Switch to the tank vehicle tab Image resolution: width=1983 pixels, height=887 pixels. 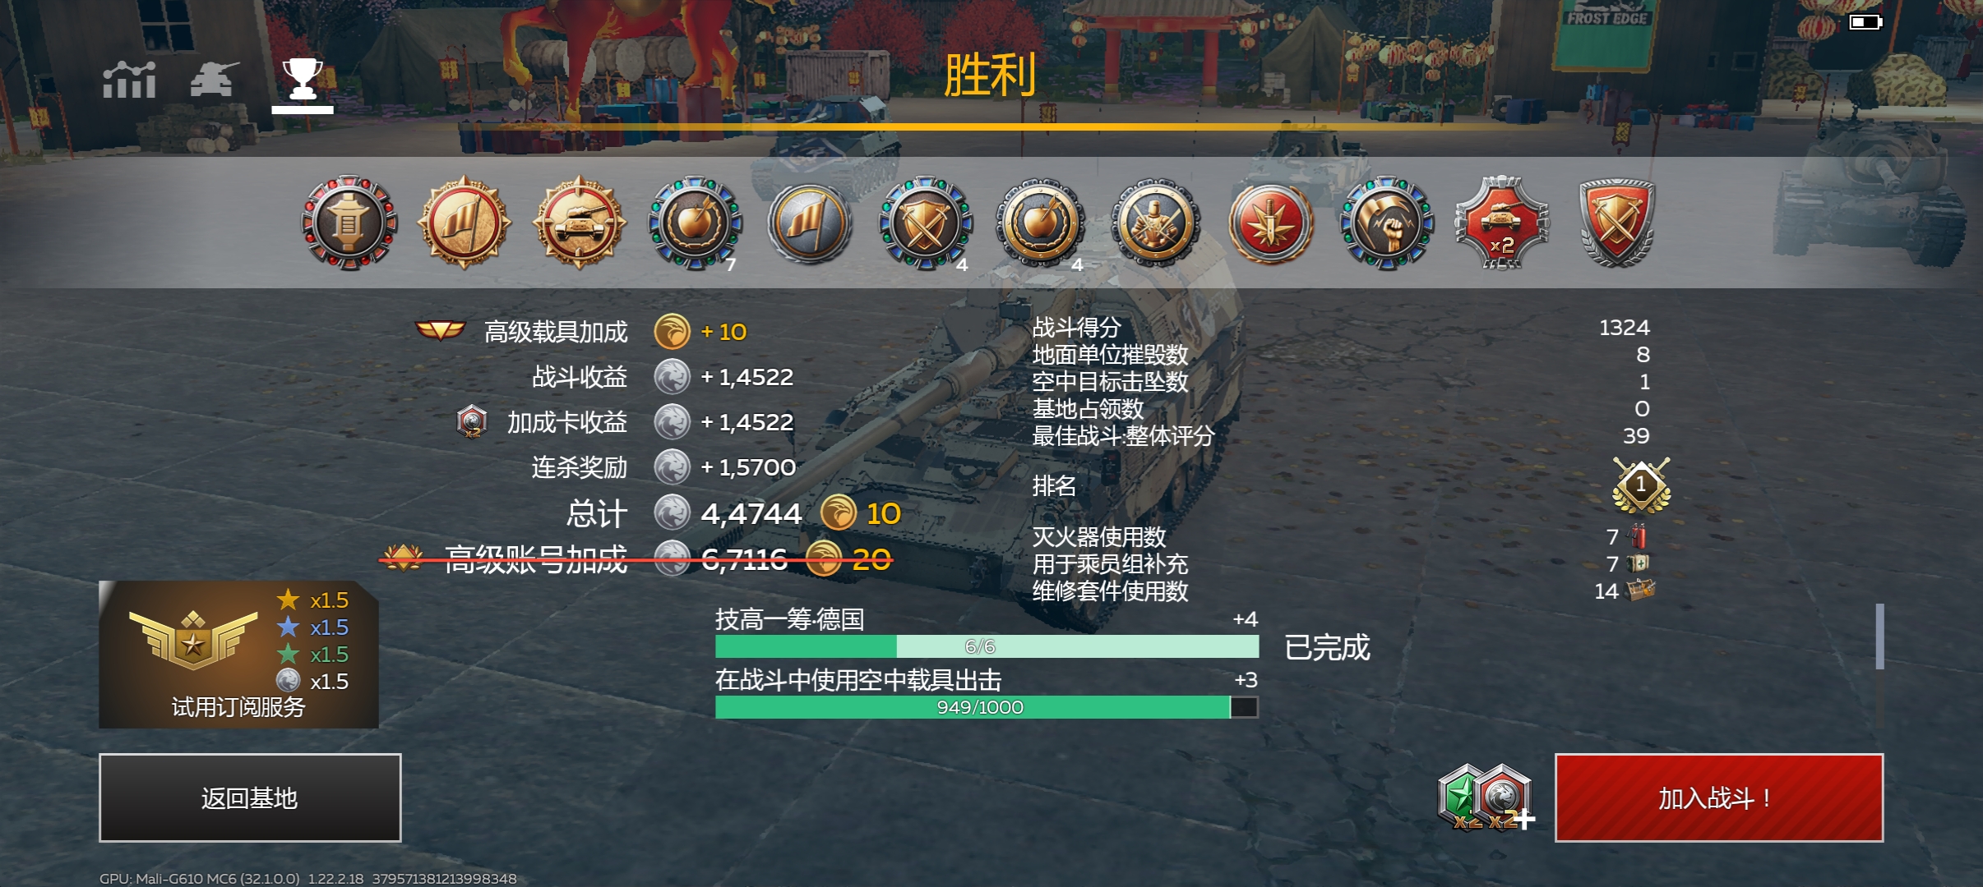pyautogui.click(x=215, y=80)
